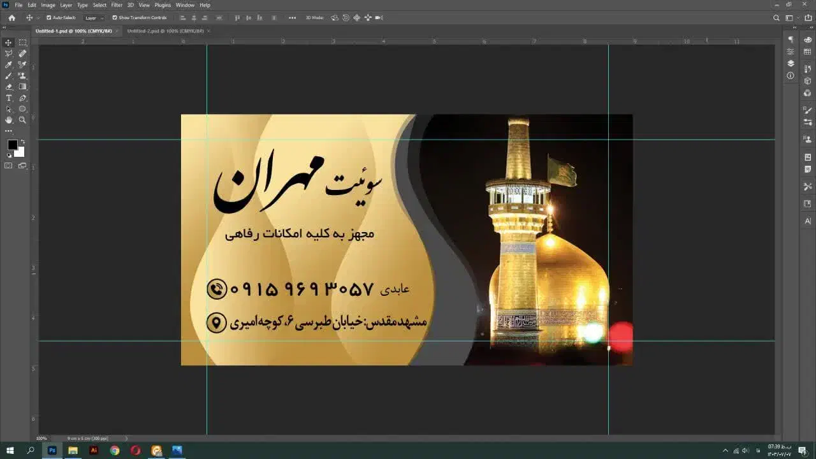Open the Layers panel icon

pos(790,63)
